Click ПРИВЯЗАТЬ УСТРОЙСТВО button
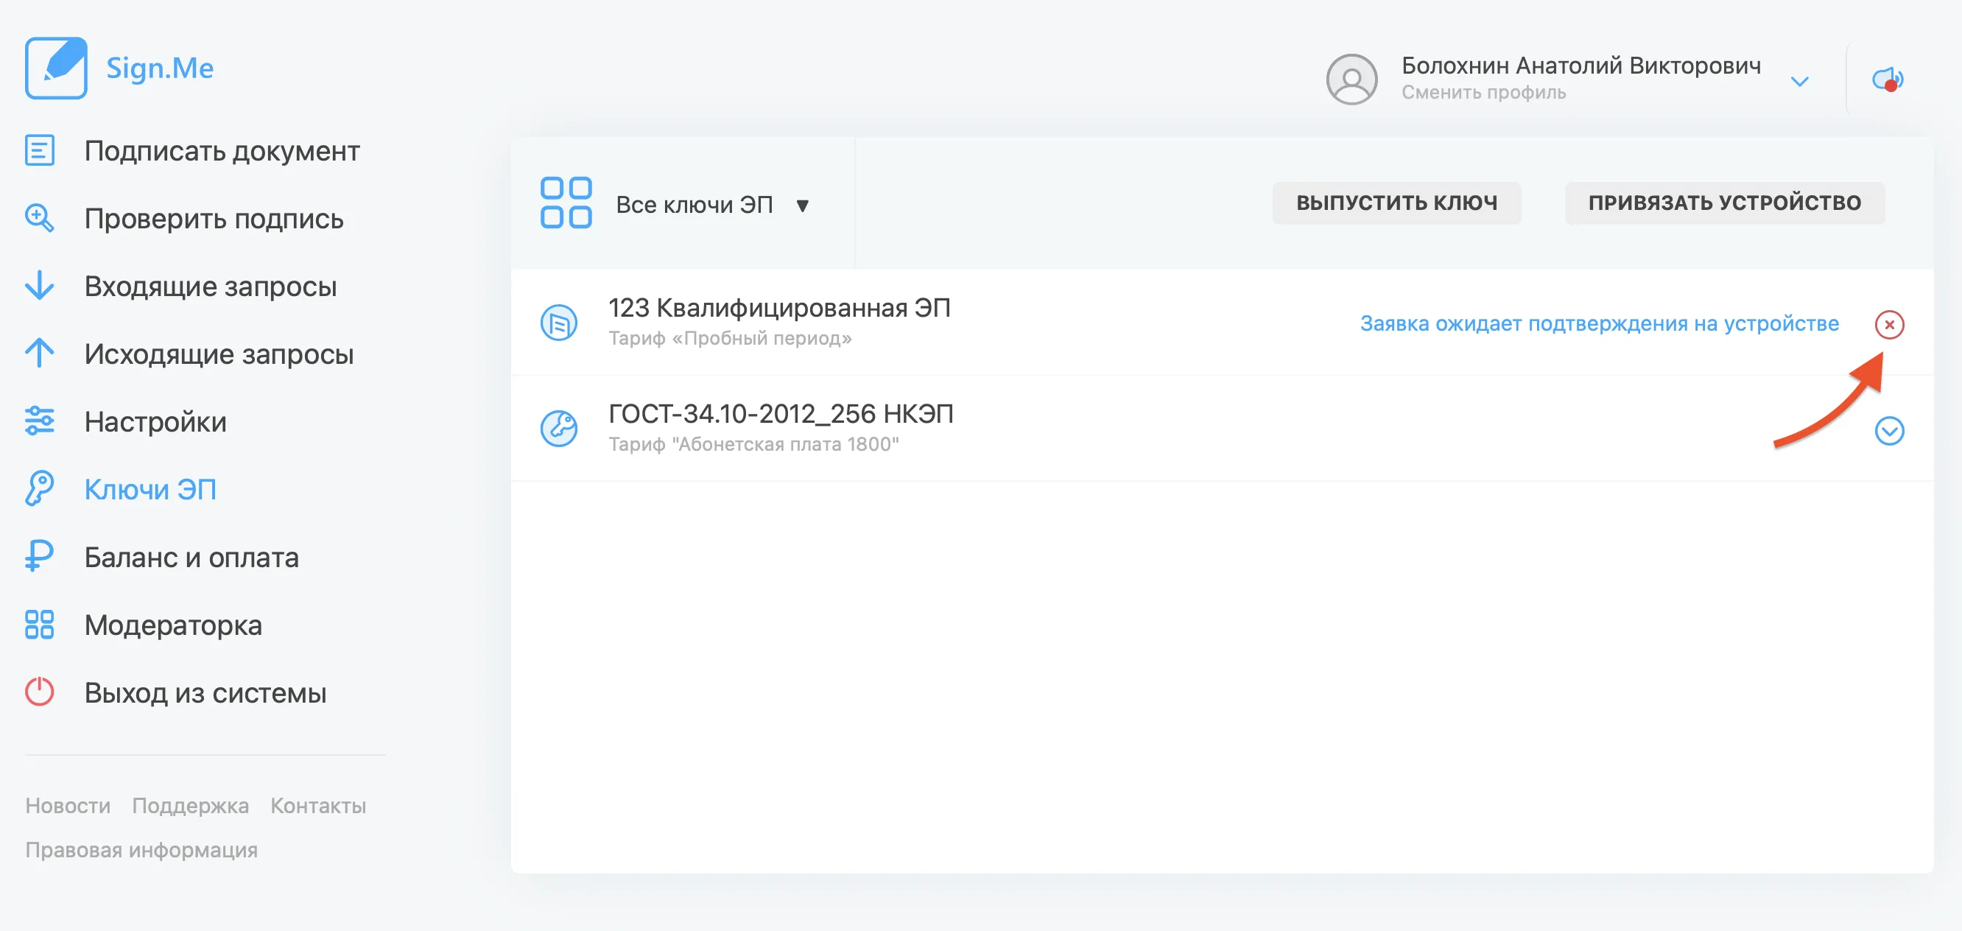Image resolution: width=1962 pixels, height=931 pixels. click(x=1725, y=203)
